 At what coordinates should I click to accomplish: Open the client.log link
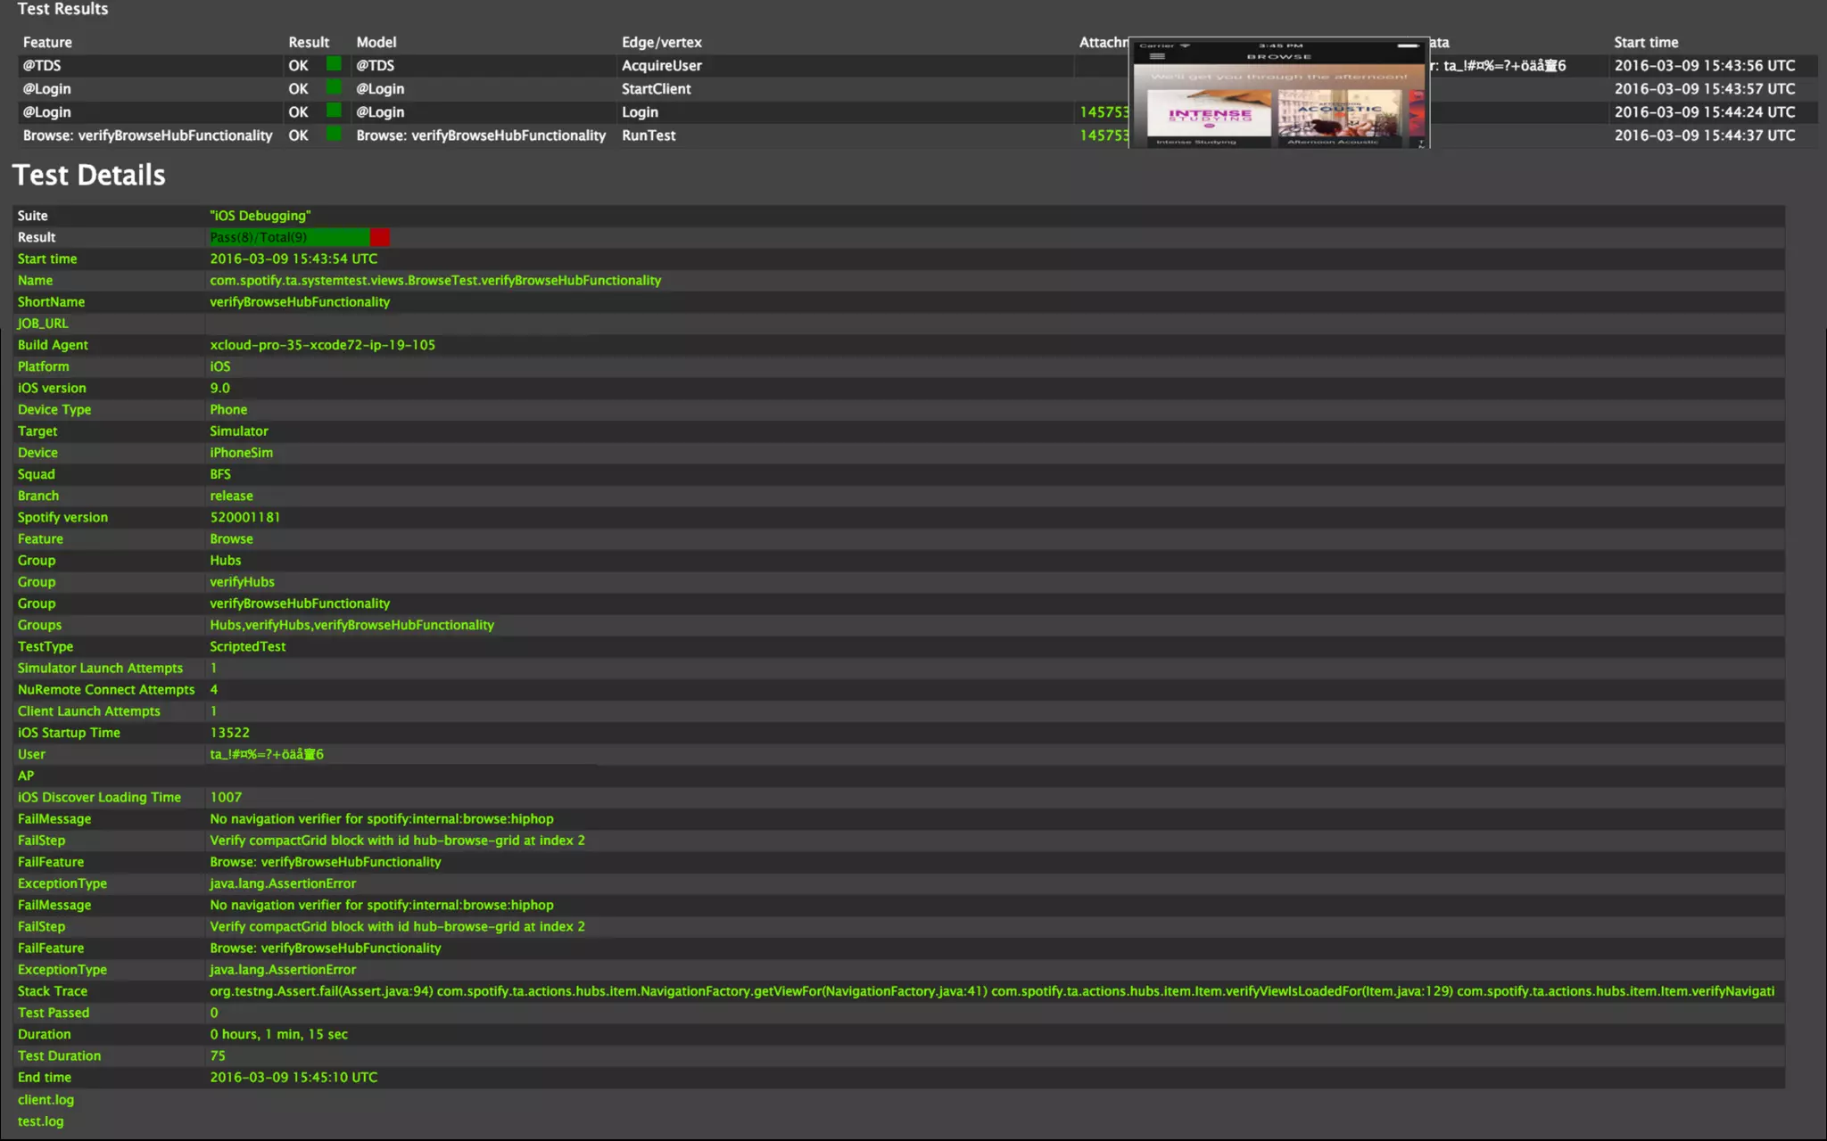[x=45, y=1100]
